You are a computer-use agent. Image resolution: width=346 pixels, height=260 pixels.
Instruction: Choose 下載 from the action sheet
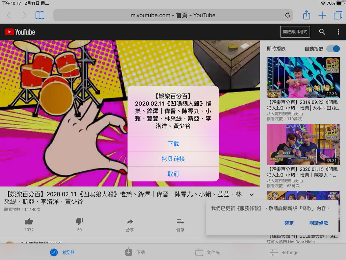pos(173,144)
